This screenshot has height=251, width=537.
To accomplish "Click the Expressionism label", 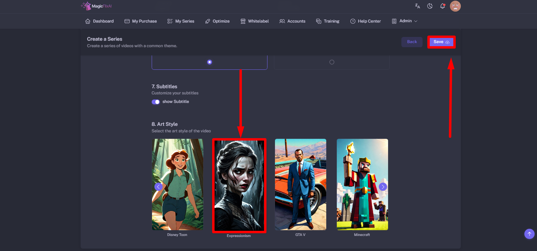I will 239,236.
